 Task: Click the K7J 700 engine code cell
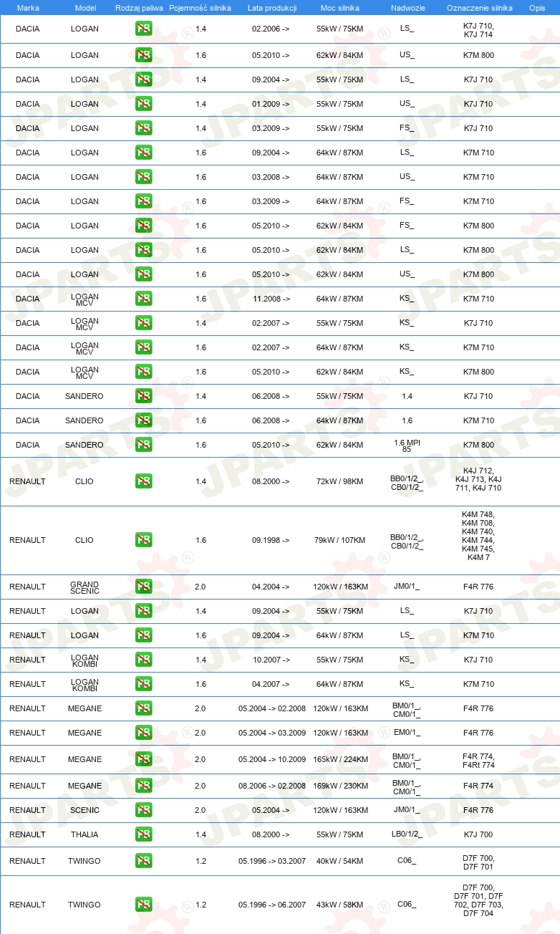pos(478,834)
